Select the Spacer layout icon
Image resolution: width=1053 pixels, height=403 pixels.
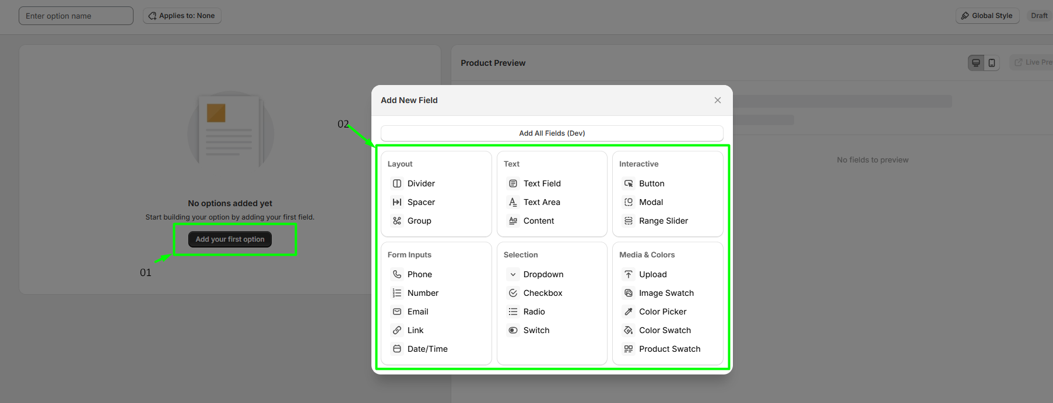tap(397, 202)
